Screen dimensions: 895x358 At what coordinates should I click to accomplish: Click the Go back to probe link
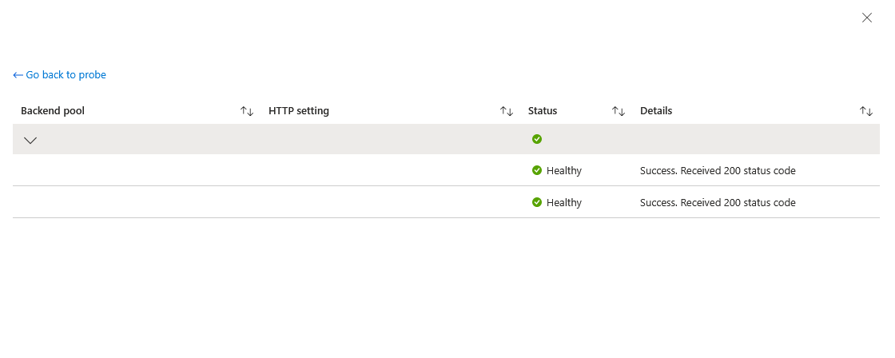(x=66, y=75)
